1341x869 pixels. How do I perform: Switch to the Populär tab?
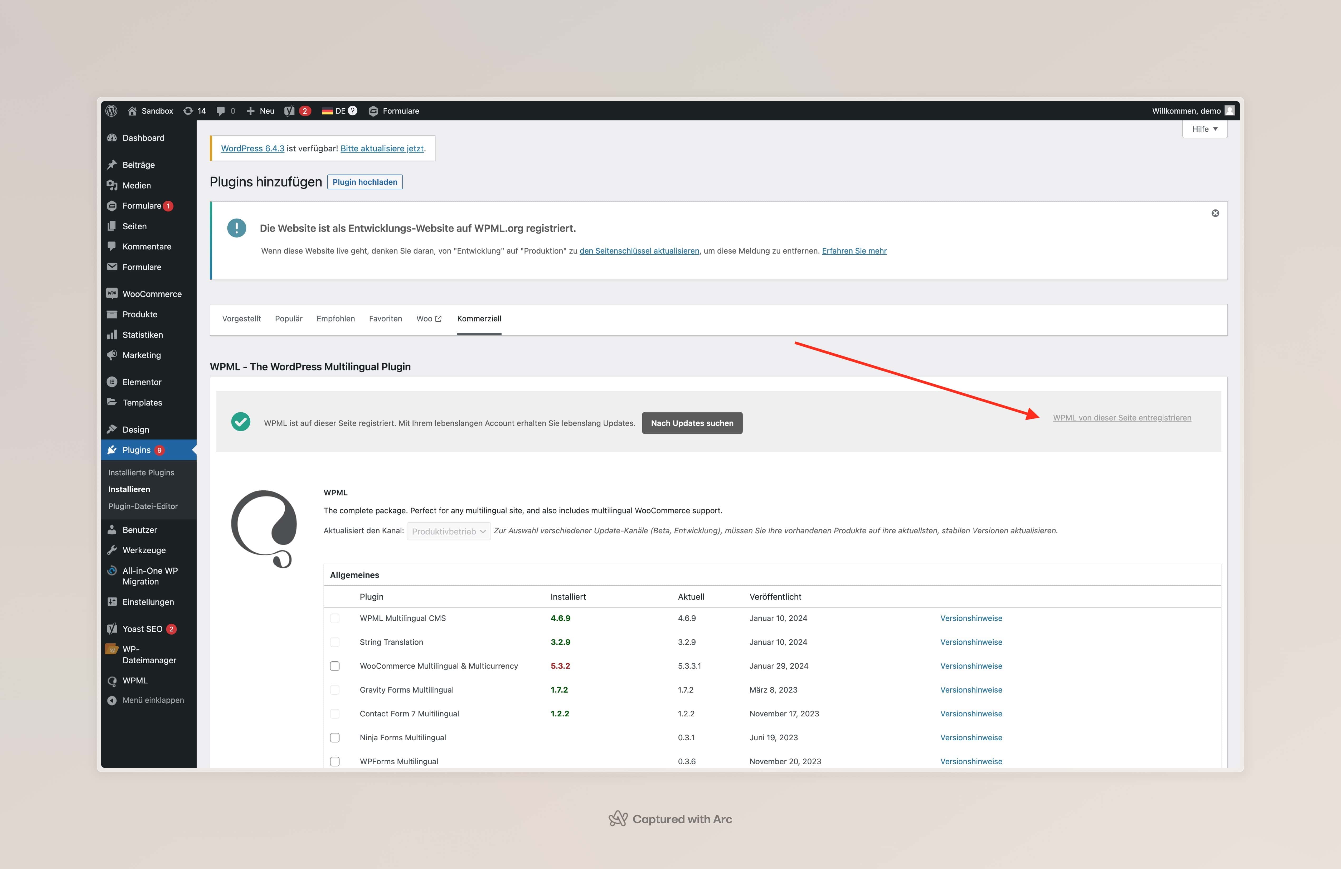pos(289,318)
